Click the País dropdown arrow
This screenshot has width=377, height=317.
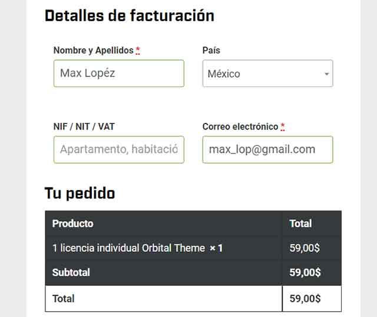point(326,75)
